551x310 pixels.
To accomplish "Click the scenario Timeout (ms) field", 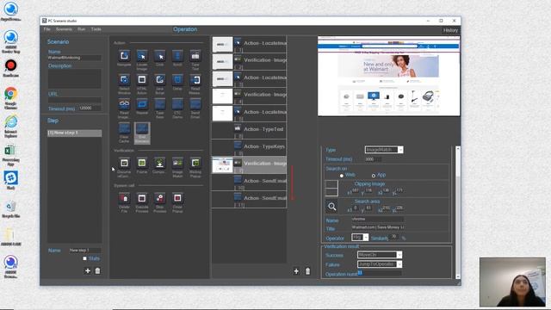I will pos(90,108).
